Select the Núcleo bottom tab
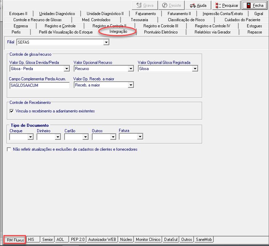The height and width of the screenshot is (246, 269). coord(126,239)
